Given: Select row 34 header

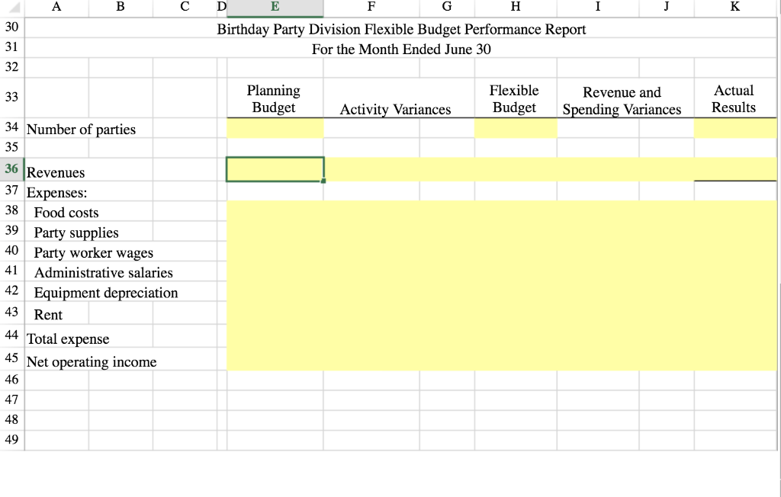Looking at the screenshot, I should (x=12, y=128).
